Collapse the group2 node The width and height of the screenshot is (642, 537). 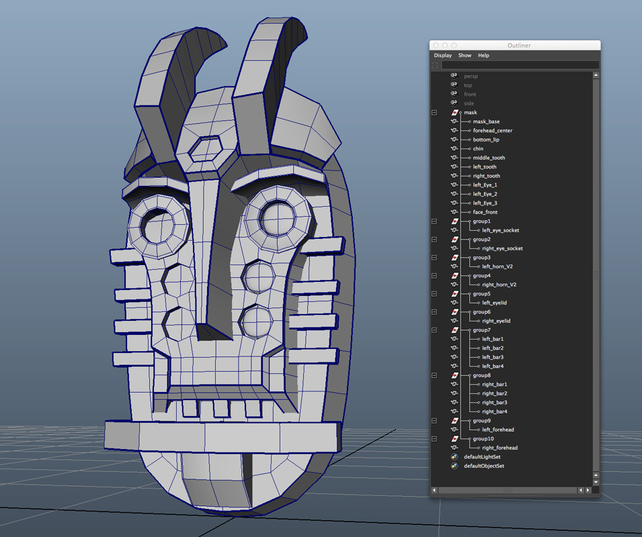pos(434,240)
